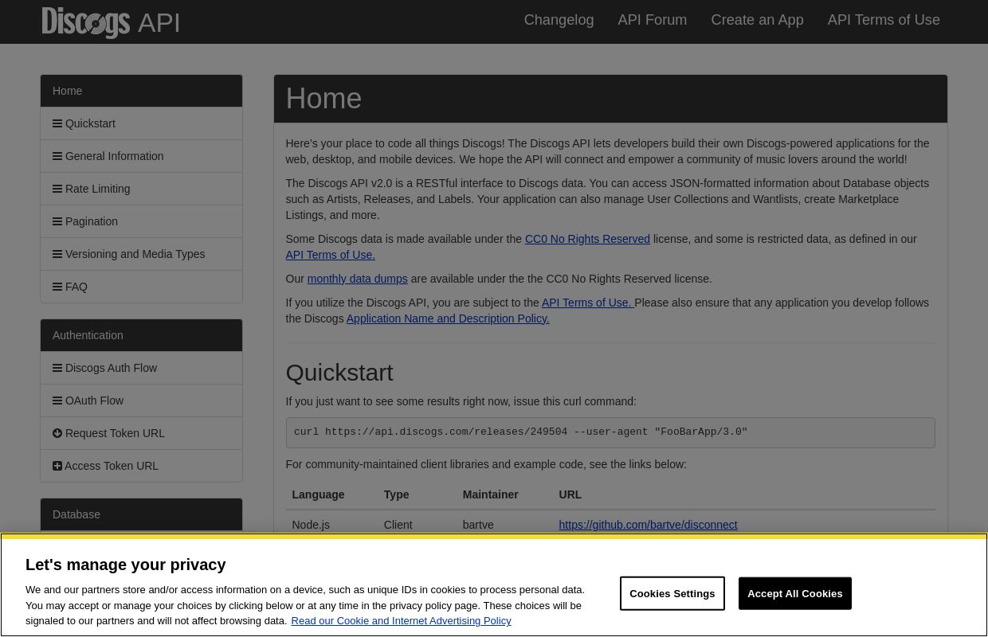988x637 pixels.
Task: Open the monthly data dumps link
Action: click(357, 279)
